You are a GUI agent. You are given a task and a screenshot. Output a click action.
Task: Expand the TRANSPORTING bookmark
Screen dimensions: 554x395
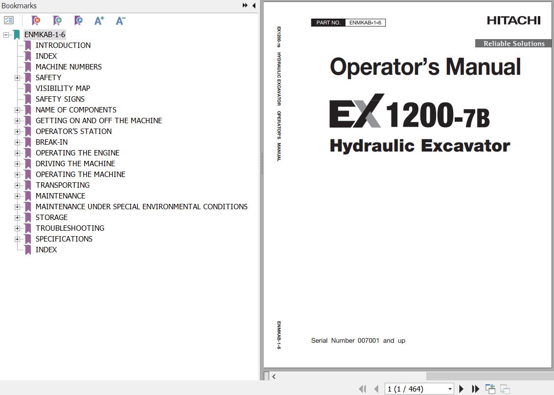coord(17,185)
